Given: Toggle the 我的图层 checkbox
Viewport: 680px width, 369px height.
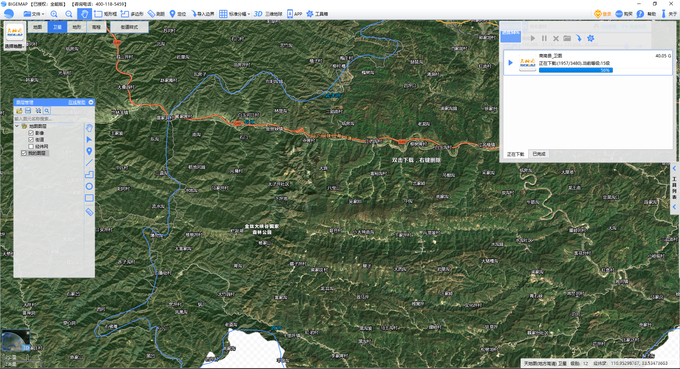Looking at the screenshot, I should click(24, 153).
